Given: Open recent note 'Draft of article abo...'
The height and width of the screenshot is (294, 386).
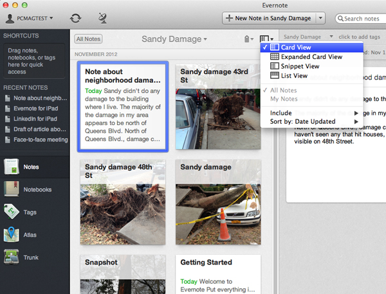Looking at the screenshot, I should [36, 129].
